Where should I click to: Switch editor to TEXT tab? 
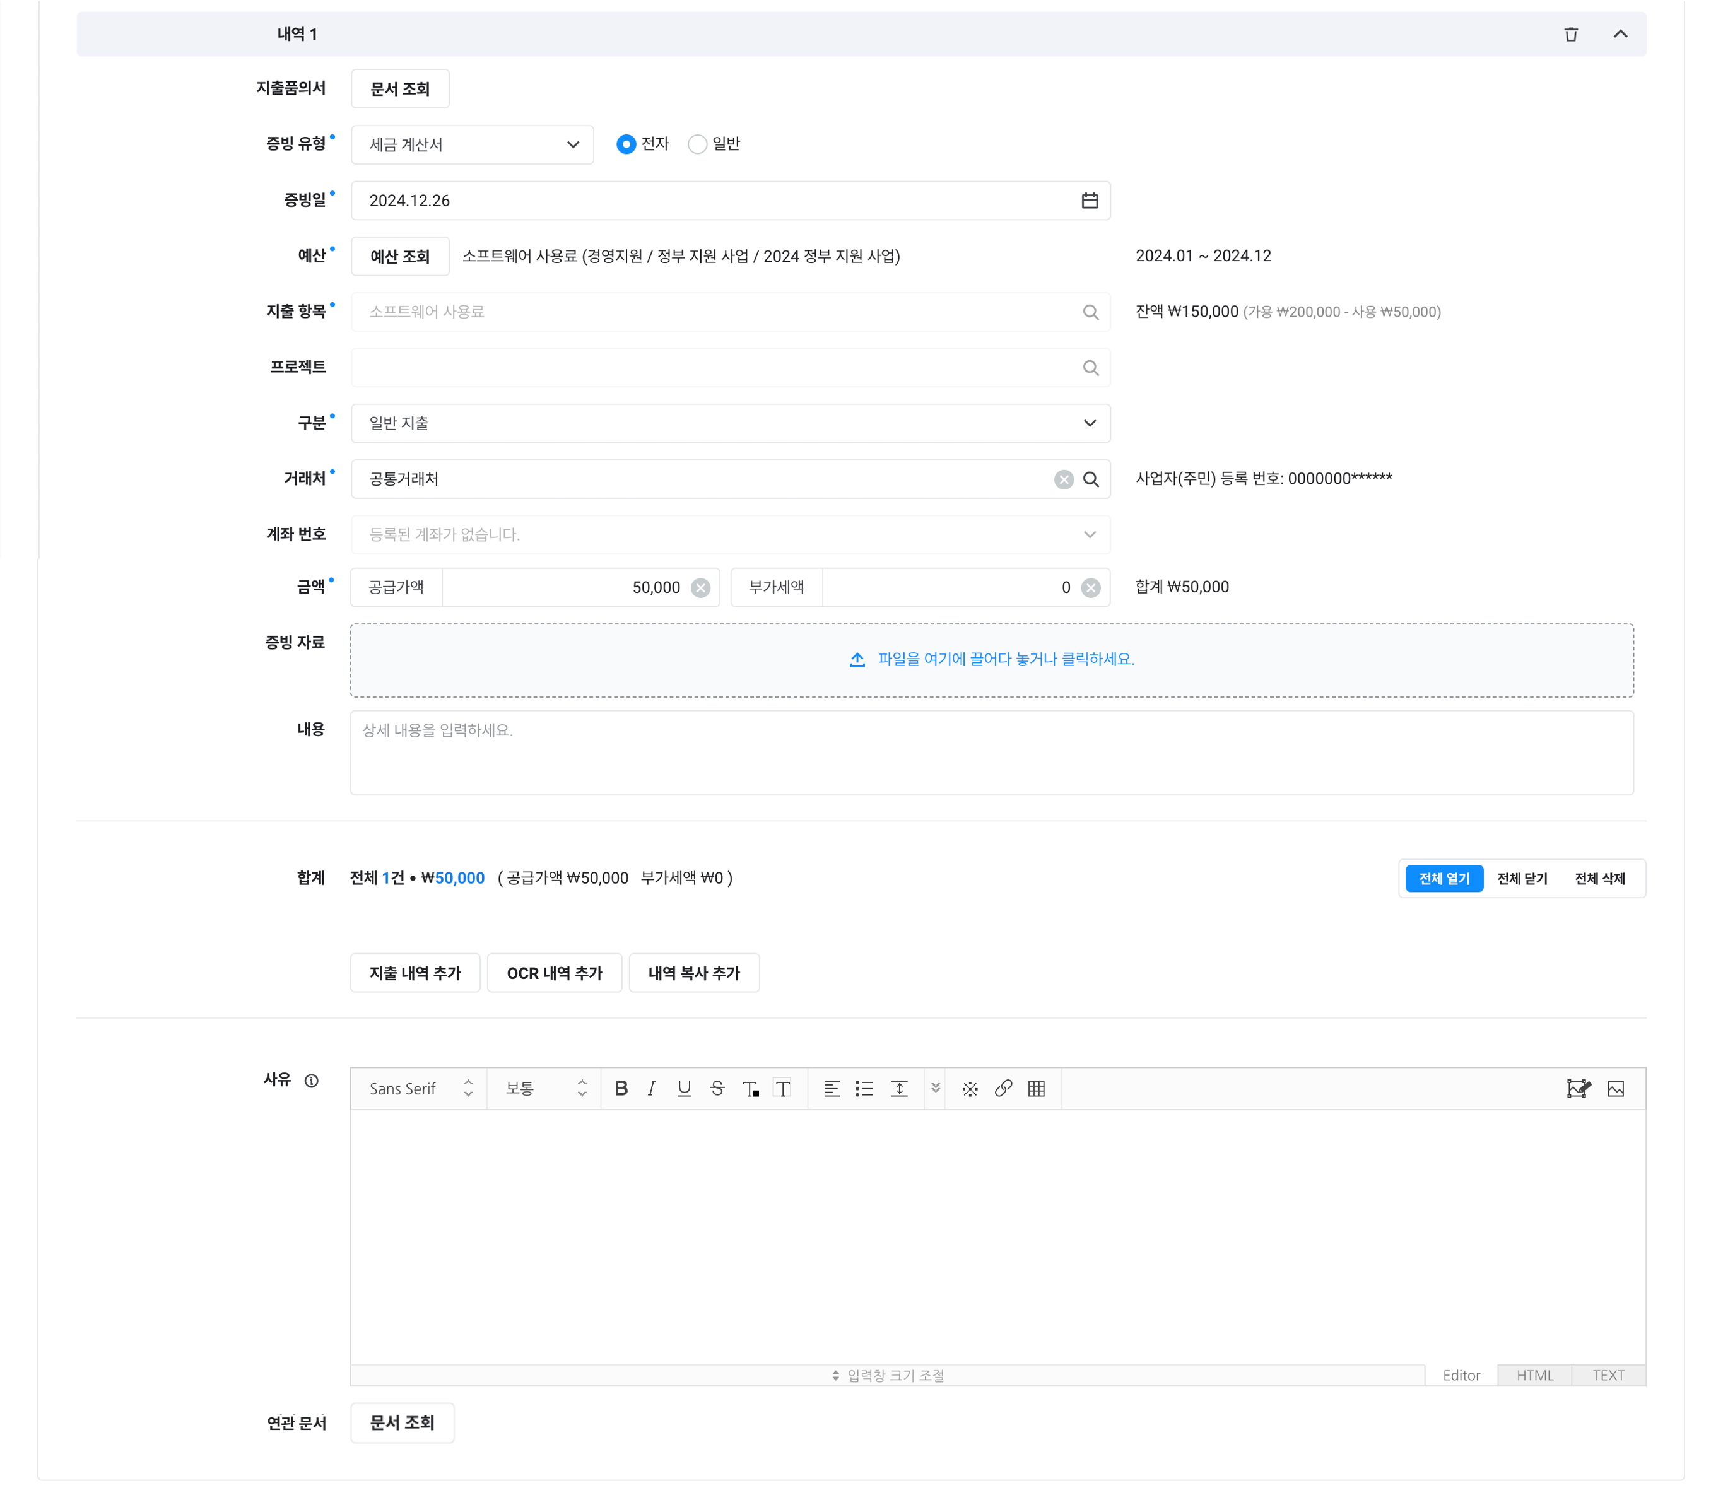[1608, 1375]
